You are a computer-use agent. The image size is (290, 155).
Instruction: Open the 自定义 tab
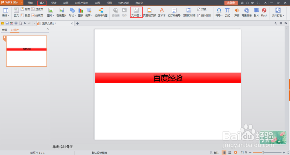tap(139, 3)
